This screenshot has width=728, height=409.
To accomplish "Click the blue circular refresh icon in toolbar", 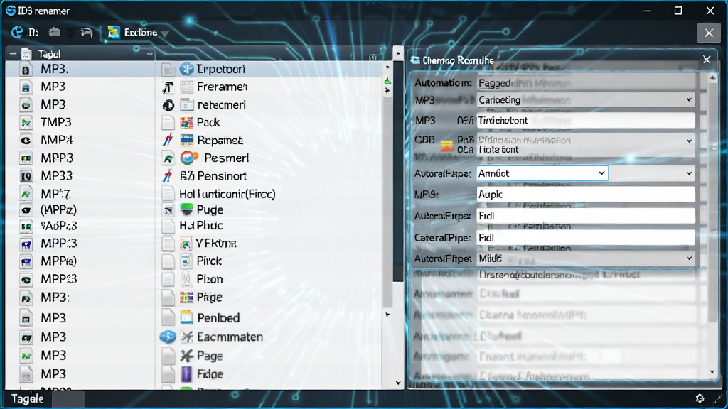I will 17,32.
